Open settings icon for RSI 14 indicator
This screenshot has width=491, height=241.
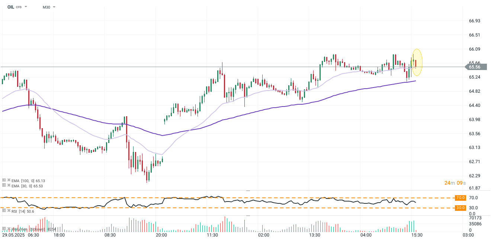4,210
